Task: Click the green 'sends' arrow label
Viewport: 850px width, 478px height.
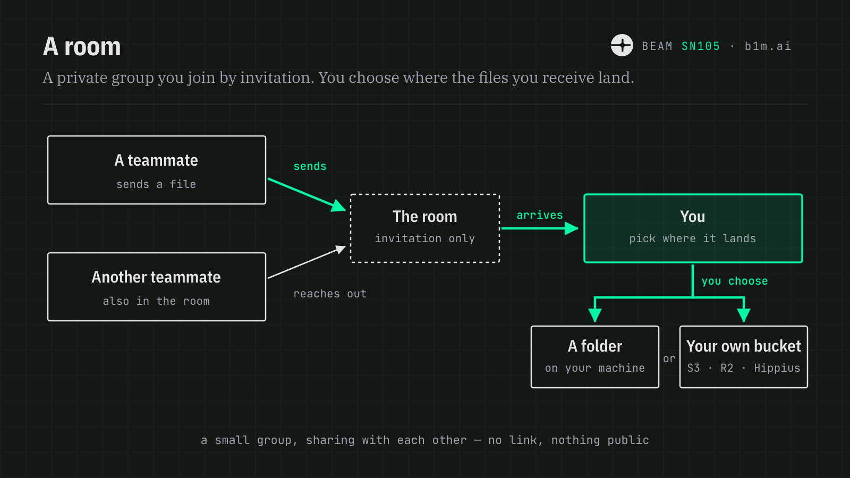Action: [310, 166]
